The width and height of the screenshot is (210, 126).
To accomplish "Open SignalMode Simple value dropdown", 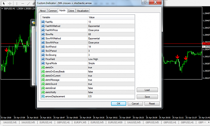I will coord(111,63).
